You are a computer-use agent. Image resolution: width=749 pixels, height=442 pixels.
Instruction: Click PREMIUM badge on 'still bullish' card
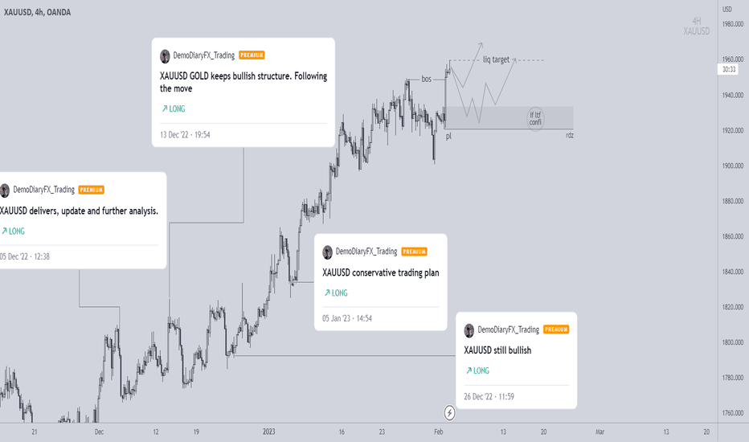(x=556, y=329)
